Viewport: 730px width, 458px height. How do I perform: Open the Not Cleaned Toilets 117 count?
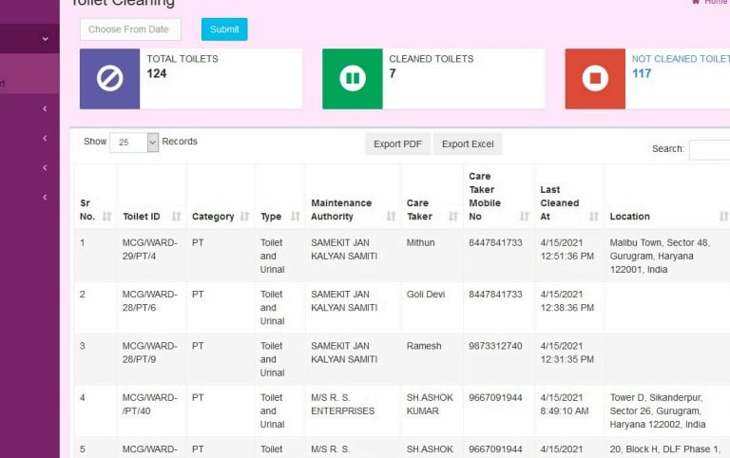(x=642, y=73)
